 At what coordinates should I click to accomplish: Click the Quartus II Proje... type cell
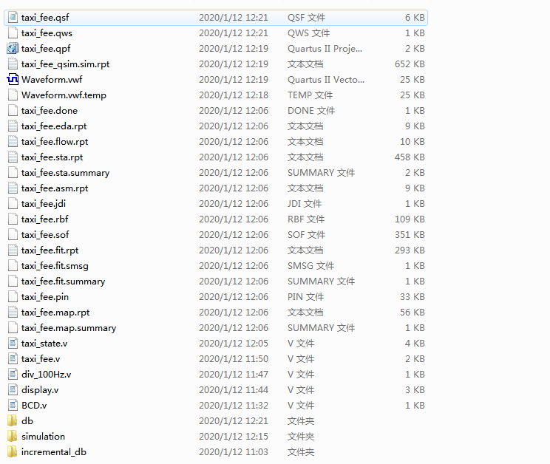[x=325, y=49]
